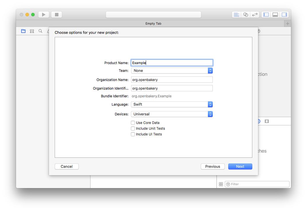Open the Symbol navigator
The image size is (307, 211).
[32, 31]
